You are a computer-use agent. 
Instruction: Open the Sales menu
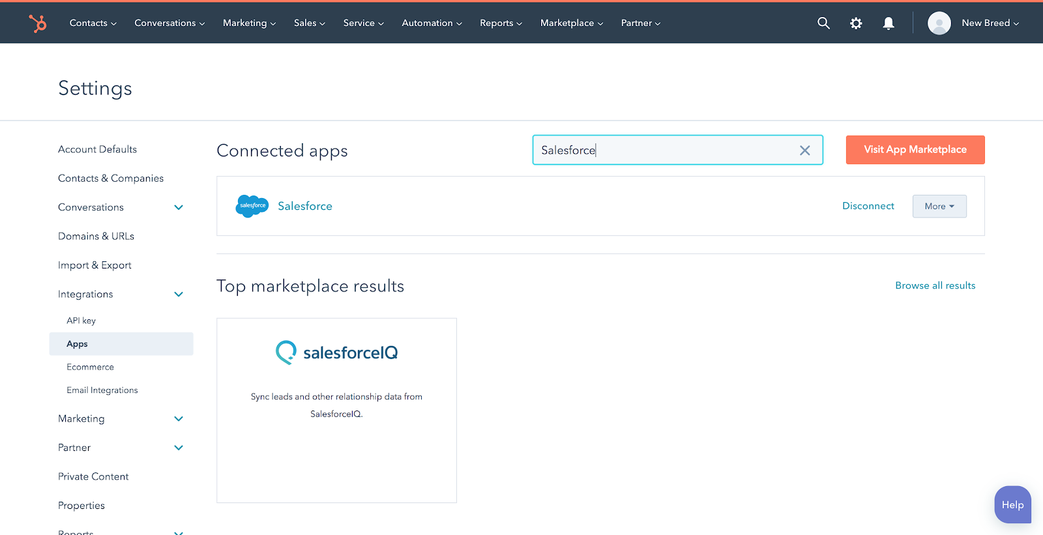click(309, 23)
